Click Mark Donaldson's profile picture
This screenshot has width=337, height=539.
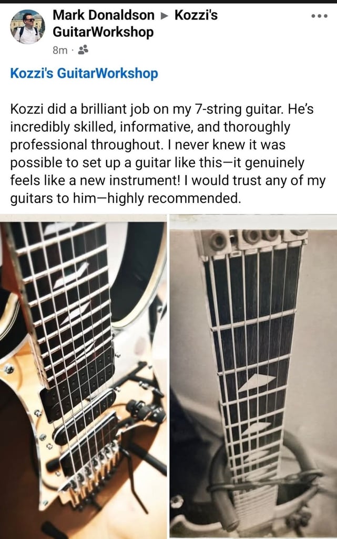[27, 26]
